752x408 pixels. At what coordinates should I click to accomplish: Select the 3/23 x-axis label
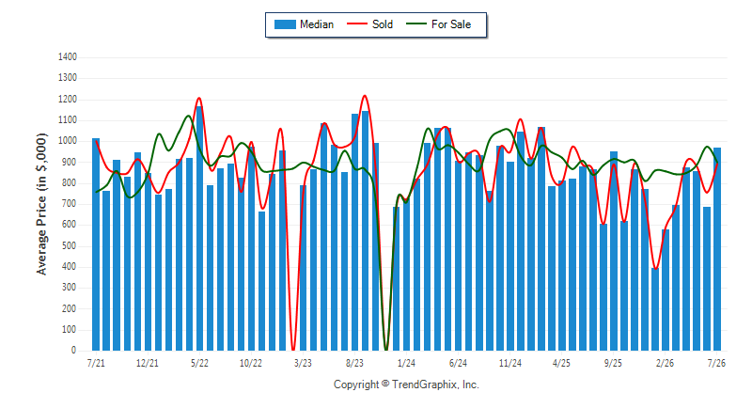303,363
